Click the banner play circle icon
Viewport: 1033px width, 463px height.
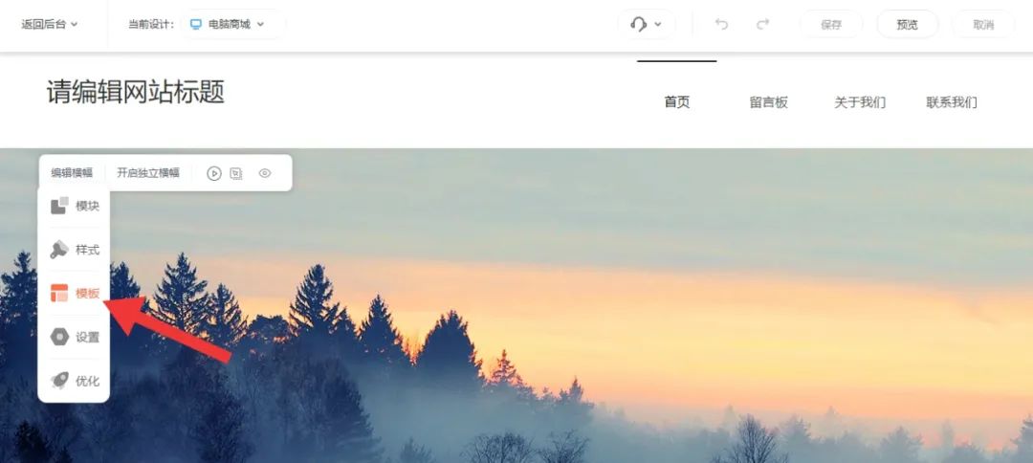tap(214, 173)
